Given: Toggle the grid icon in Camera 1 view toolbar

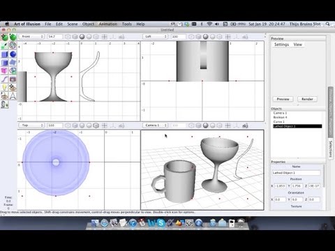Looking at the screenshot, I should [x=228, y=125].
